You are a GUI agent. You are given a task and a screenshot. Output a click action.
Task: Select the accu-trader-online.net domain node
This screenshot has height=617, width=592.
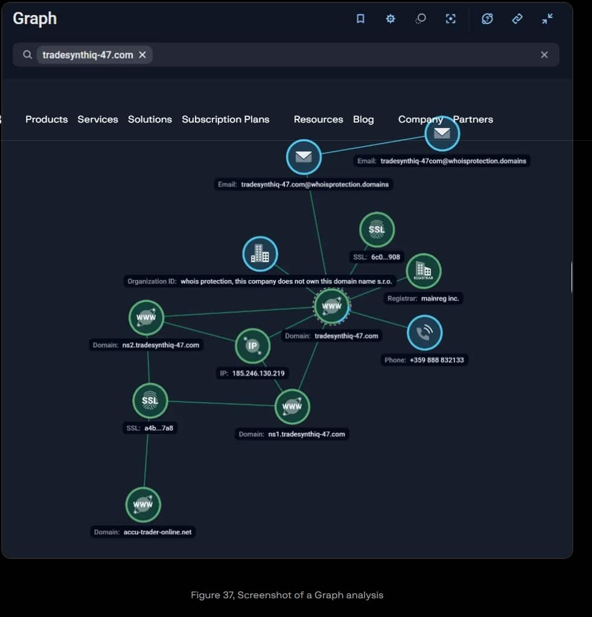point(143,505)
